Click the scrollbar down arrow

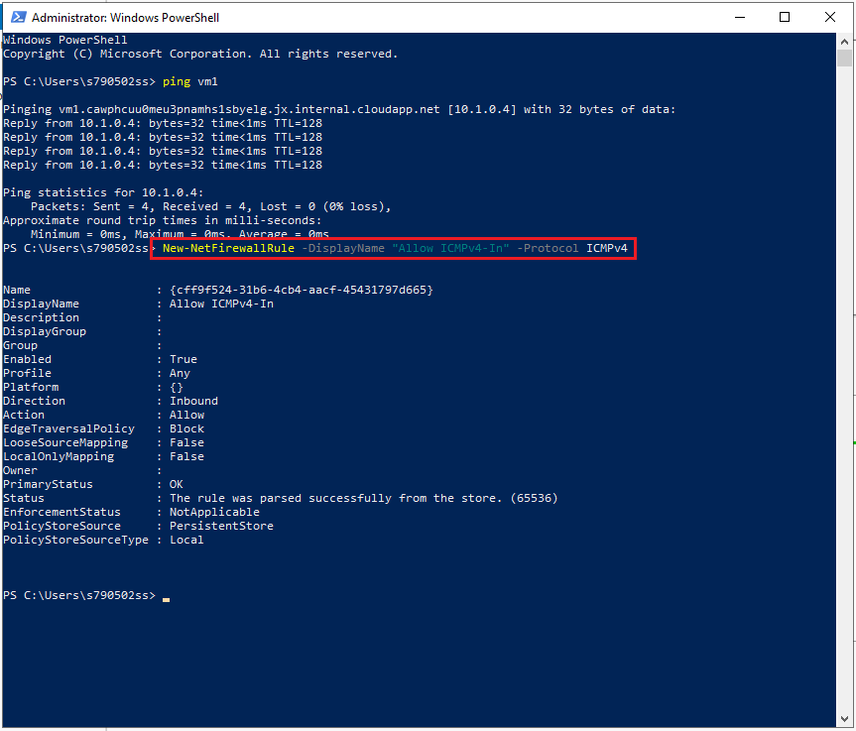point(844,719)
